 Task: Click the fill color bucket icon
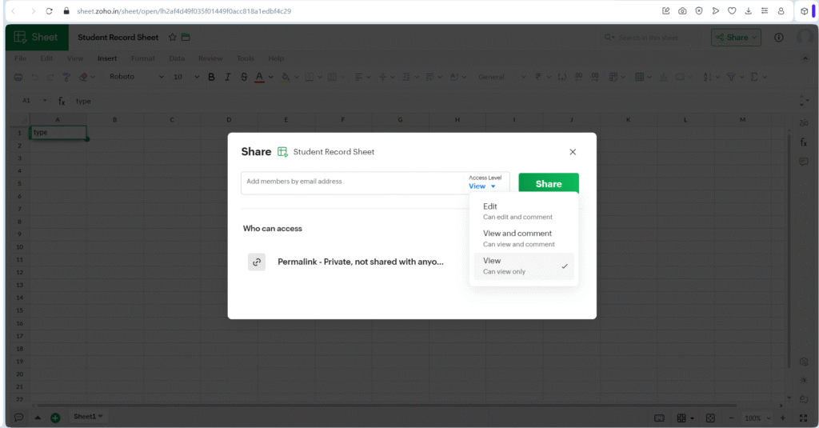tap(286, 77)
